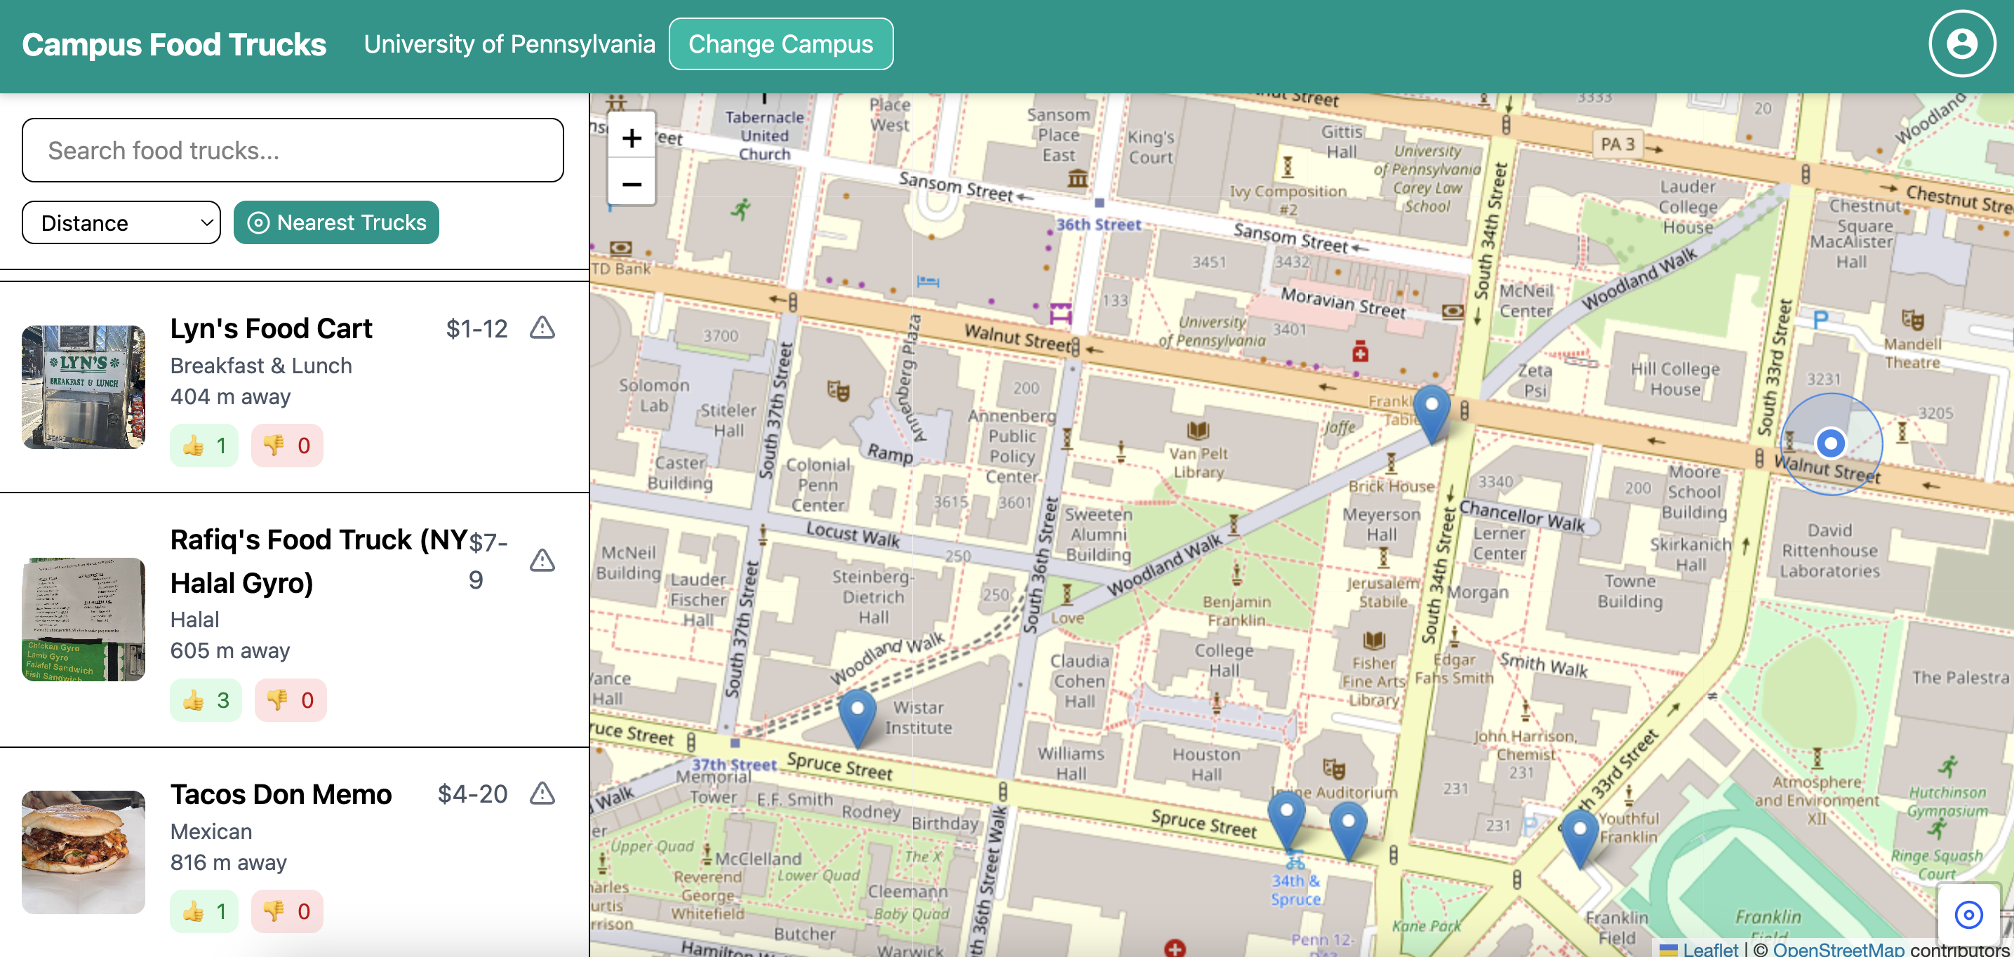This screenshot has width=2014, height=957.
Task: Open the OpenStreetMap attribution link
Action: (x=1838, y=949)
